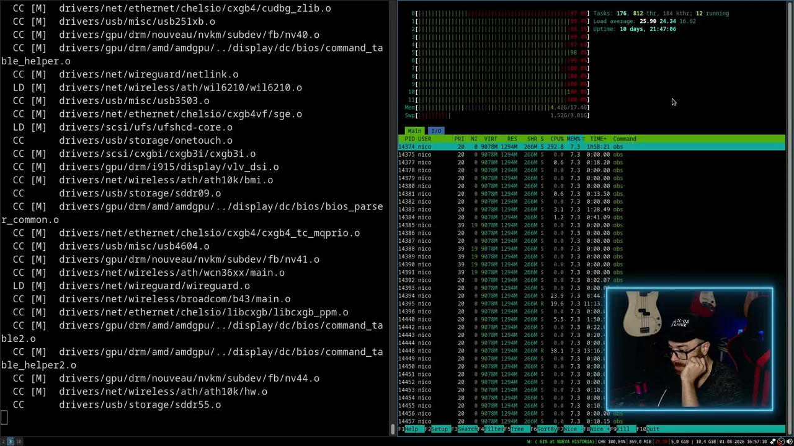This screenshot has height=446, width=794.
Task: Sort htop processes by the PRI column
Action: [459, 139]
